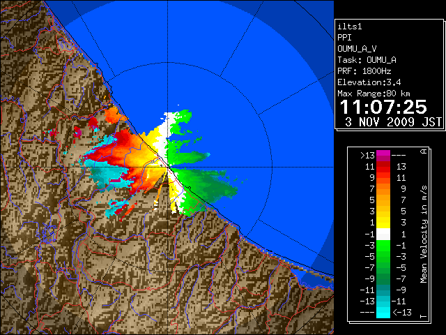Click the A marker atop the legend

point(424,151)
